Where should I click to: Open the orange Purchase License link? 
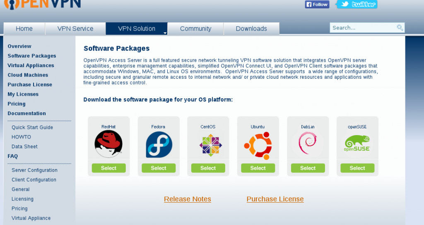[x=275, y=199]
